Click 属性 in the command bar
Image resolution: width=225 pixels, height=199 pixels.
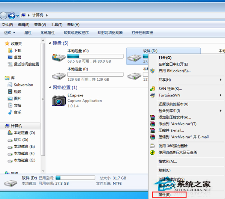[28, 33]
